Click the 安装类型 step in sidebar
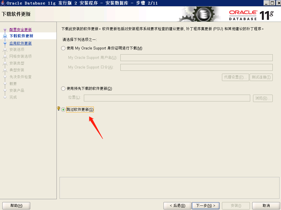This screenshot has height=210, width=281. pos(17,63)
